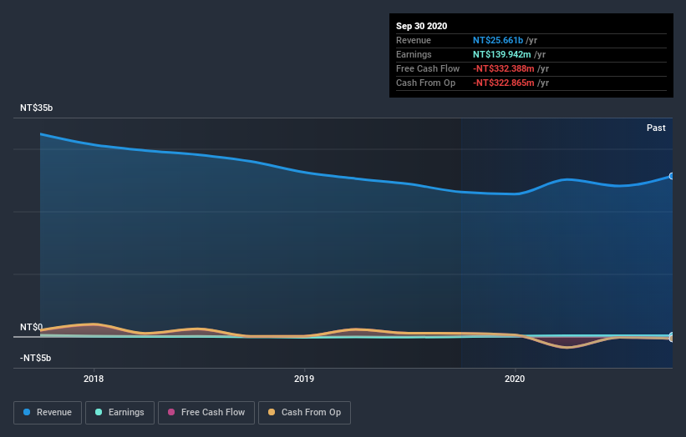The width and height of the screenshot is (686, 437).
Task: Click the NT$139.942m earnings value
Action: click(502, 54)
